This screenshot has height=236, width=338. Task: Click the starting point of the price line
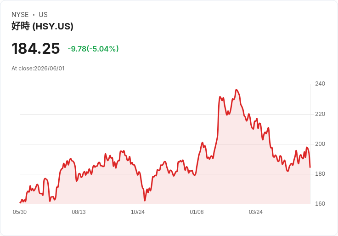[x=20, y=203]
